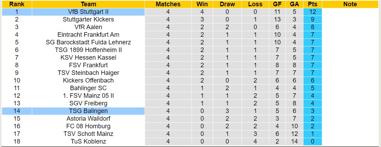The image size is (381, 147).
Task: Click the 0 points cell for TuS Koblenz
Action: tap(312, 141)
